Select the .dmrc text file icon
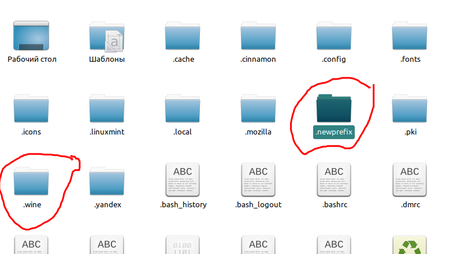 [x=410, y=180]
